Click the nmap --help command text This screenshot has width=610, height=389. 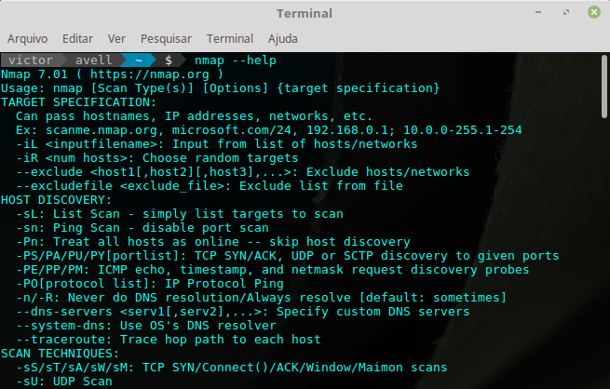[236, 60]
